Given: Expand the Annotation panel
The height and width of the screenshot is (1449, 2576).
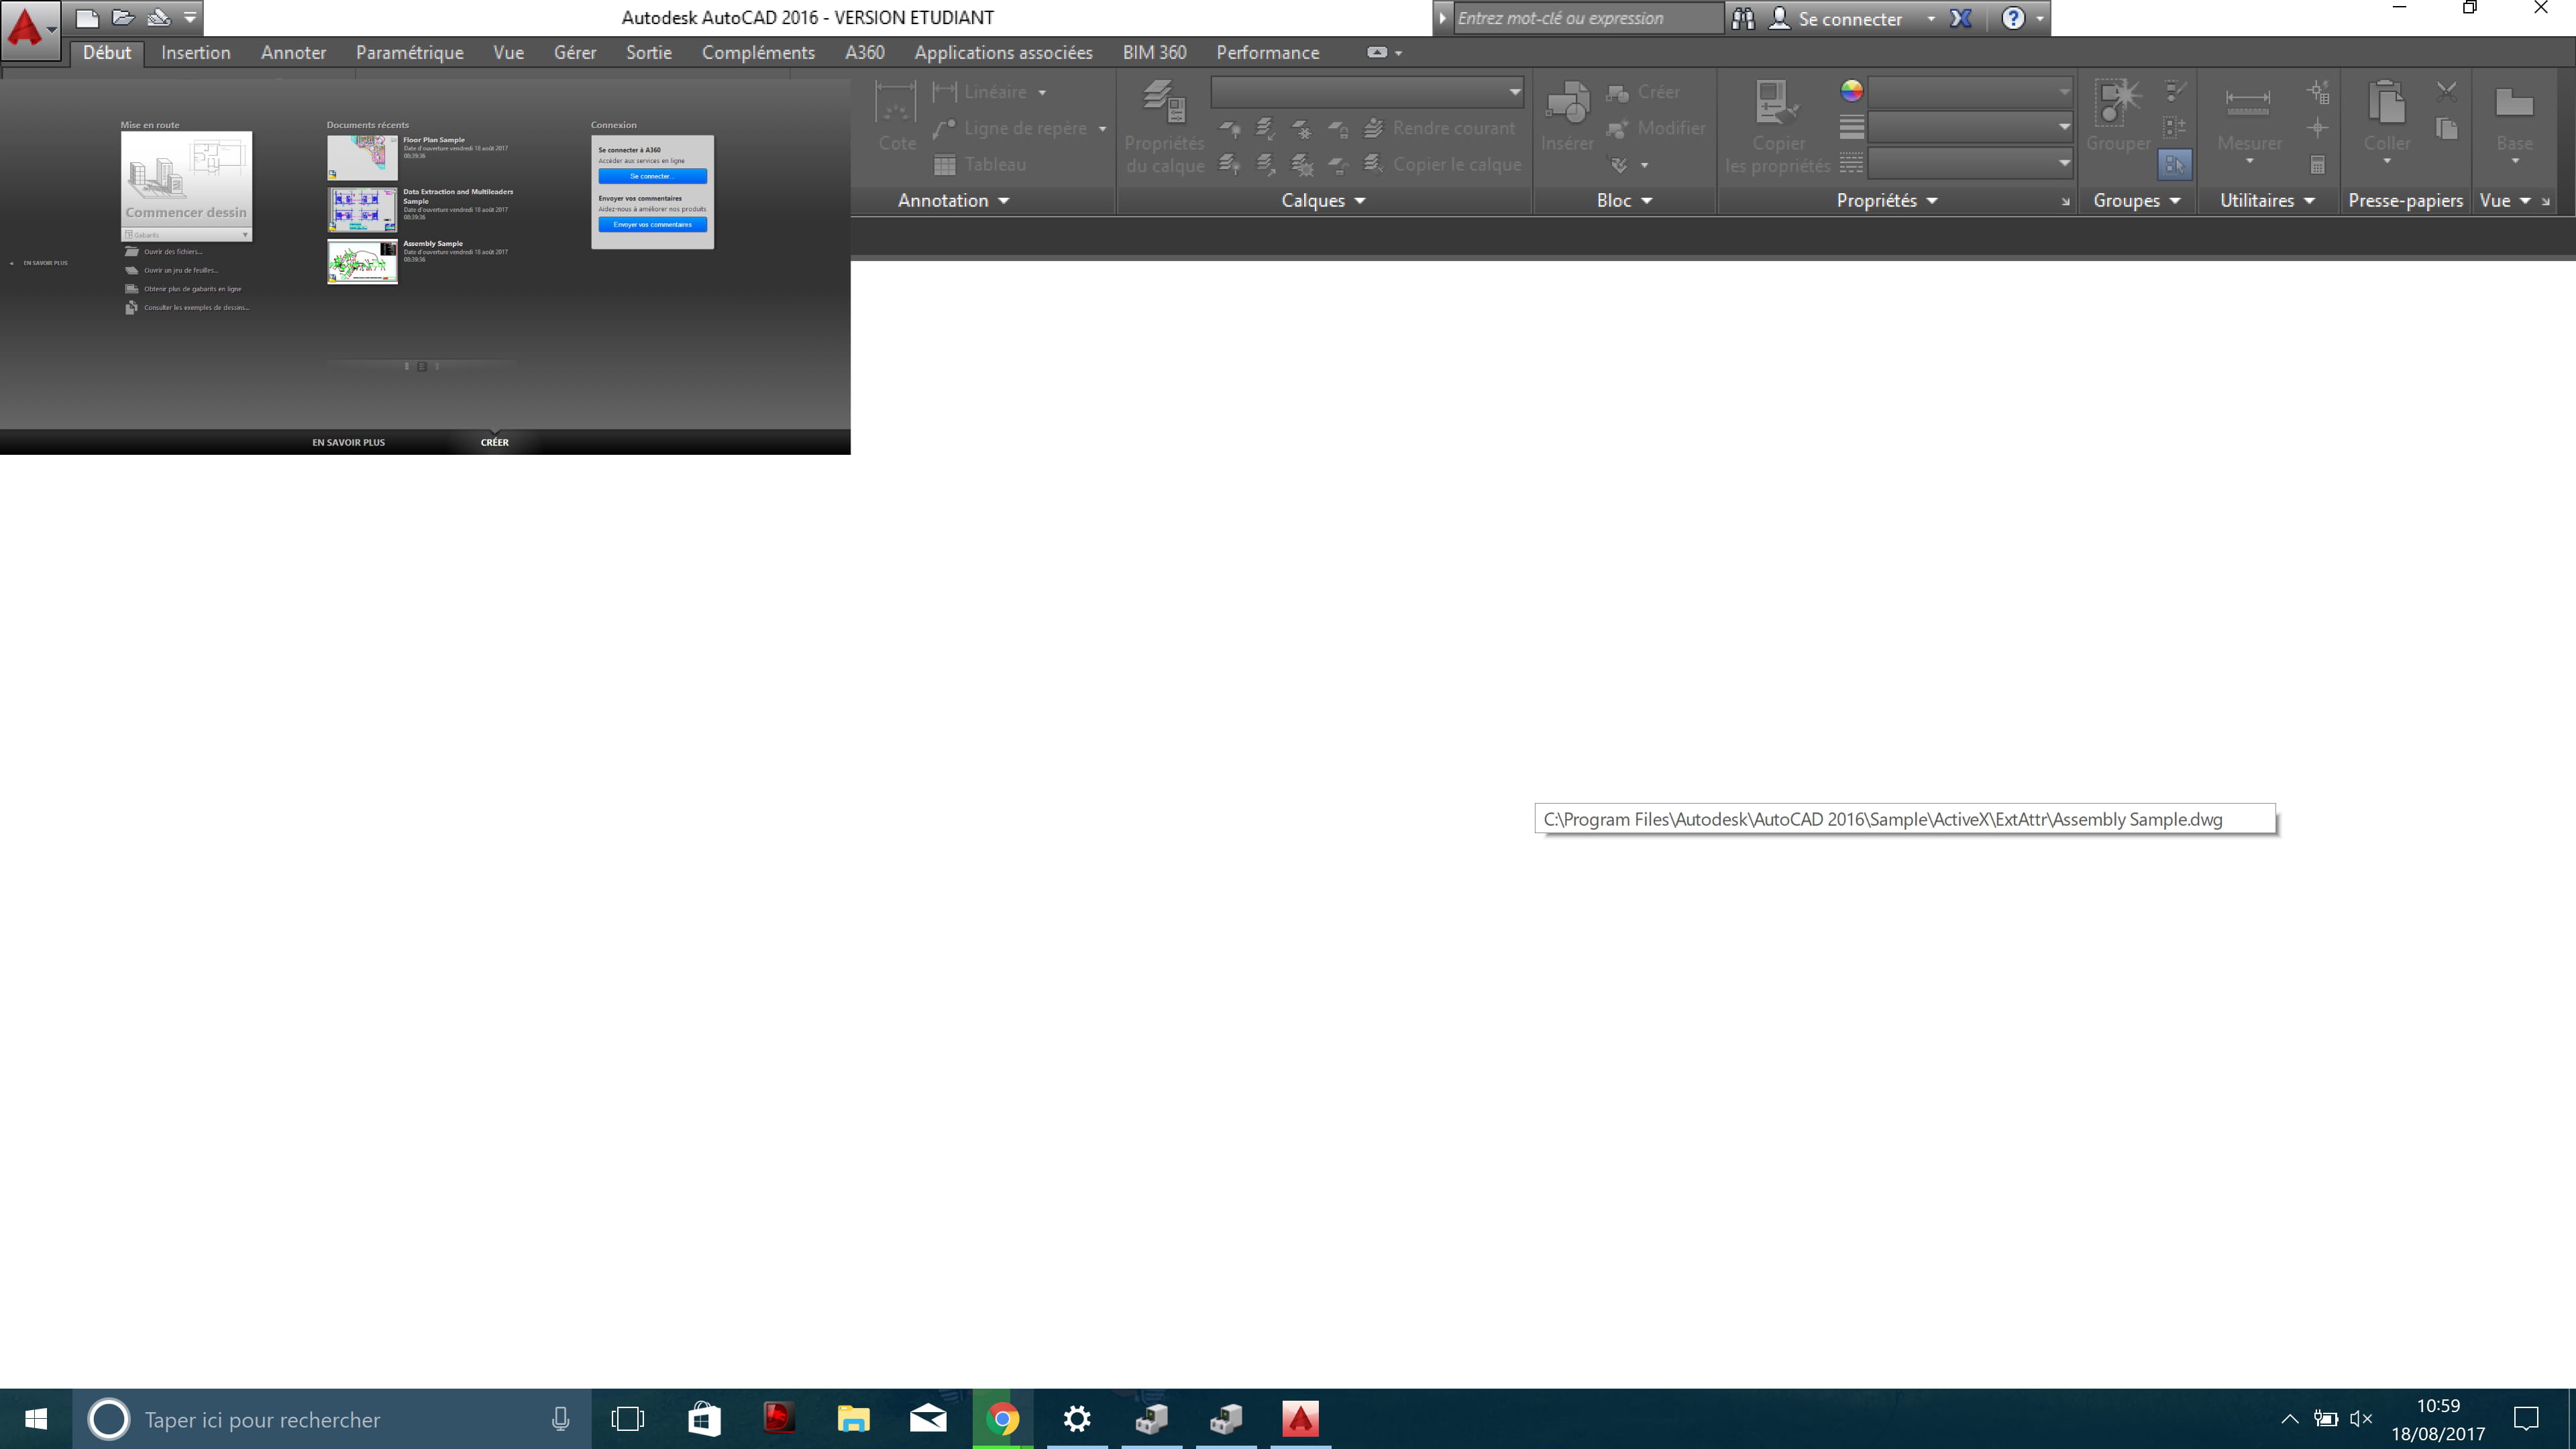Looking at the screenshot, I should pos(953,201).
